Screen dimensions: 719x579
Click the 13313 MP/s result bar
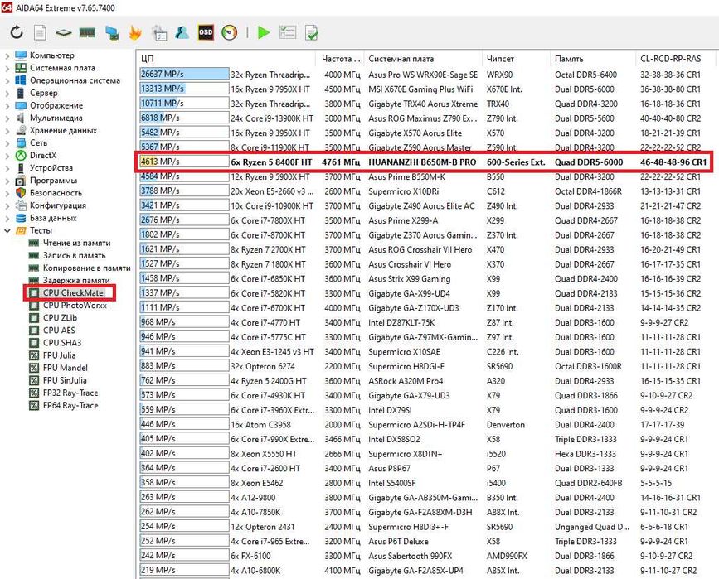[x=184, y=89]
